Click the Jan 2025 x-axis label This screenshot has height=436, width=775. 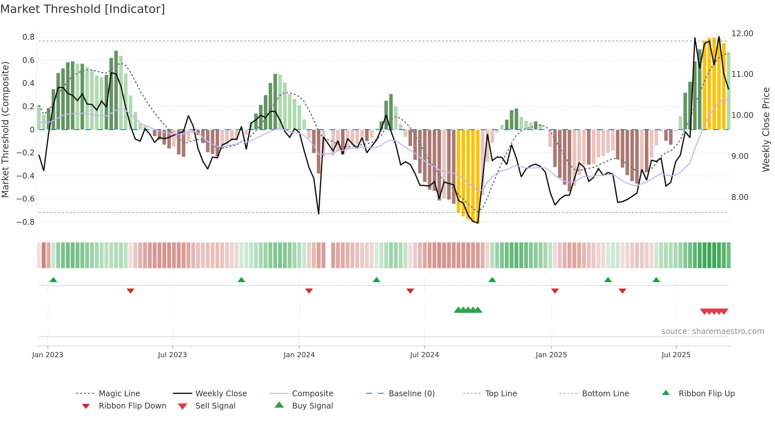[x=551, y=355]
